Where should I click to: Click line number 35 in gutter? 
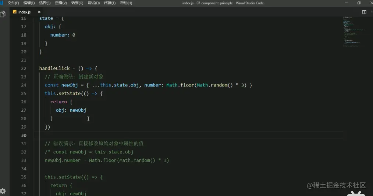(x=24, y=177)
